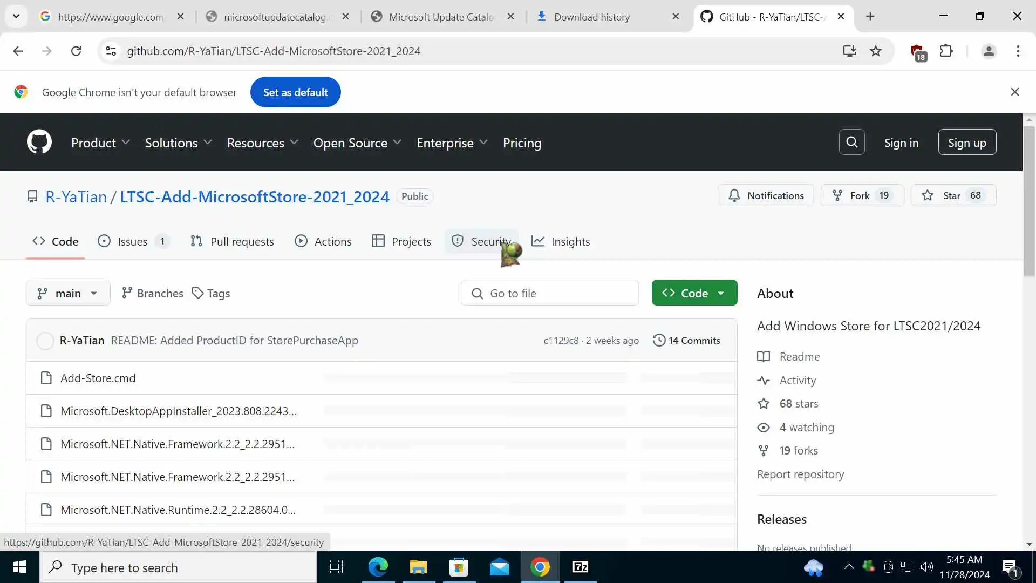Toggle Notifications for this repository
This screenshot has width=1036, height=583.
click(765, 195)
